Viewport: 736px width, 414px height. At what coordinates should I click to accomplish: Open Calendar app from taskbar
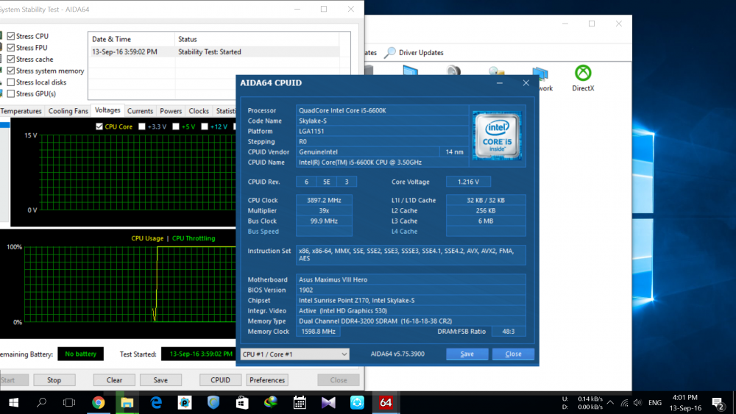tap(300, 402)
